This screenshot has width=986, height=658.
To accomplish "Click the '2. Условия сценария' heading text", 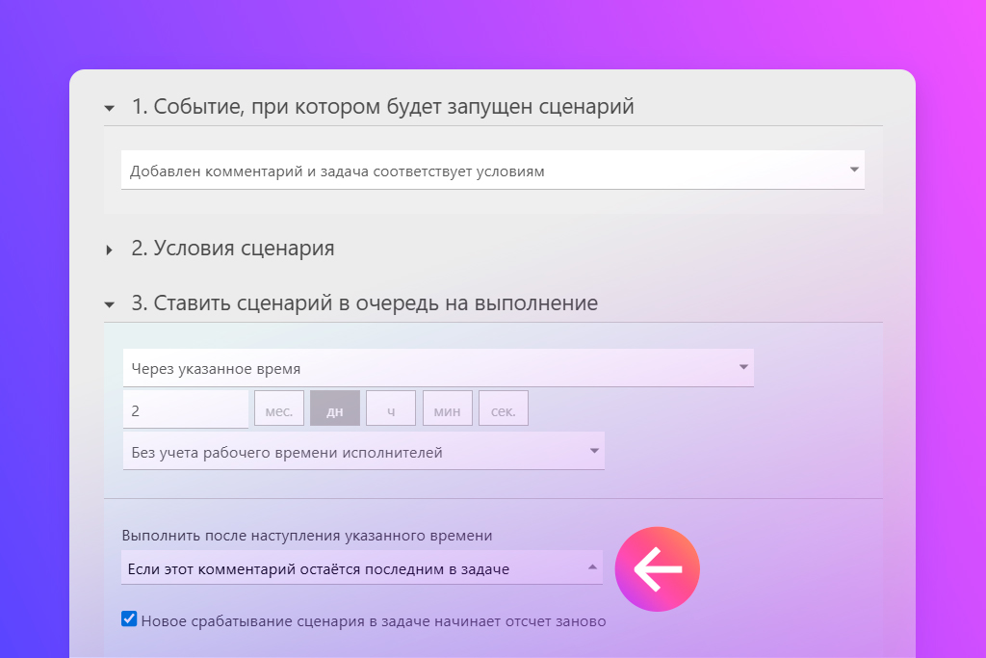I will pyautogui.click(x=233, y=249).
